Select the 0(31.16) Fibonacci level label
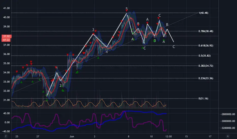Image resolution: width=237 pixels, height=139 pixels. click(x=203, y=99)
